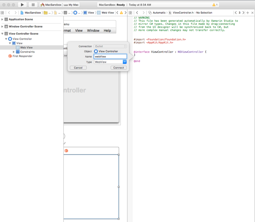Click the yellow warning triangle in the left jump bar
The image size is (255, 222).
121,13
